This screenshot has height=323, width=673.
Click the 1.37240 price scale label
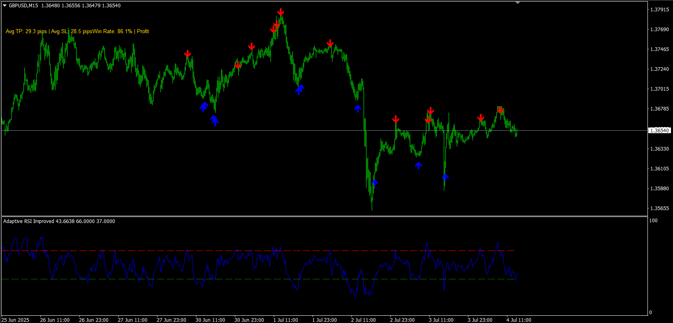tap(660, 69)
